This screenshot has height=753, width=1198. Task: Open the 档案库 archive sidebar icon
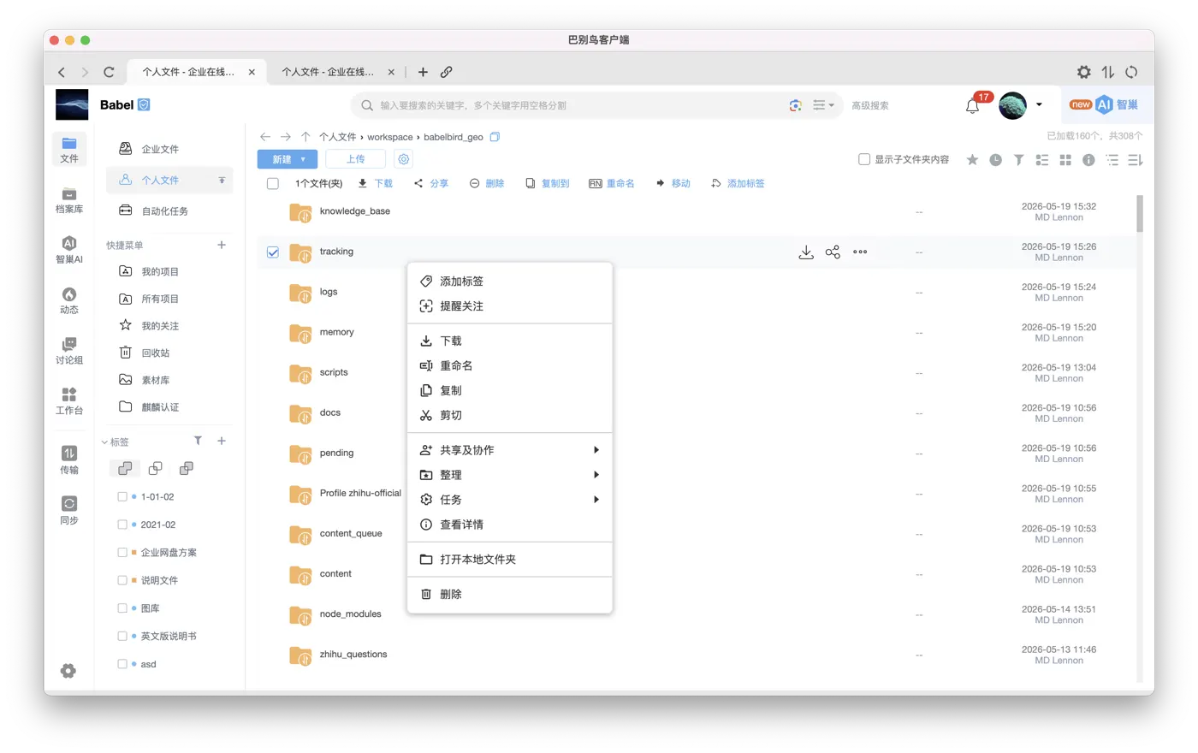pyautogui.click(x=69, y=200)
